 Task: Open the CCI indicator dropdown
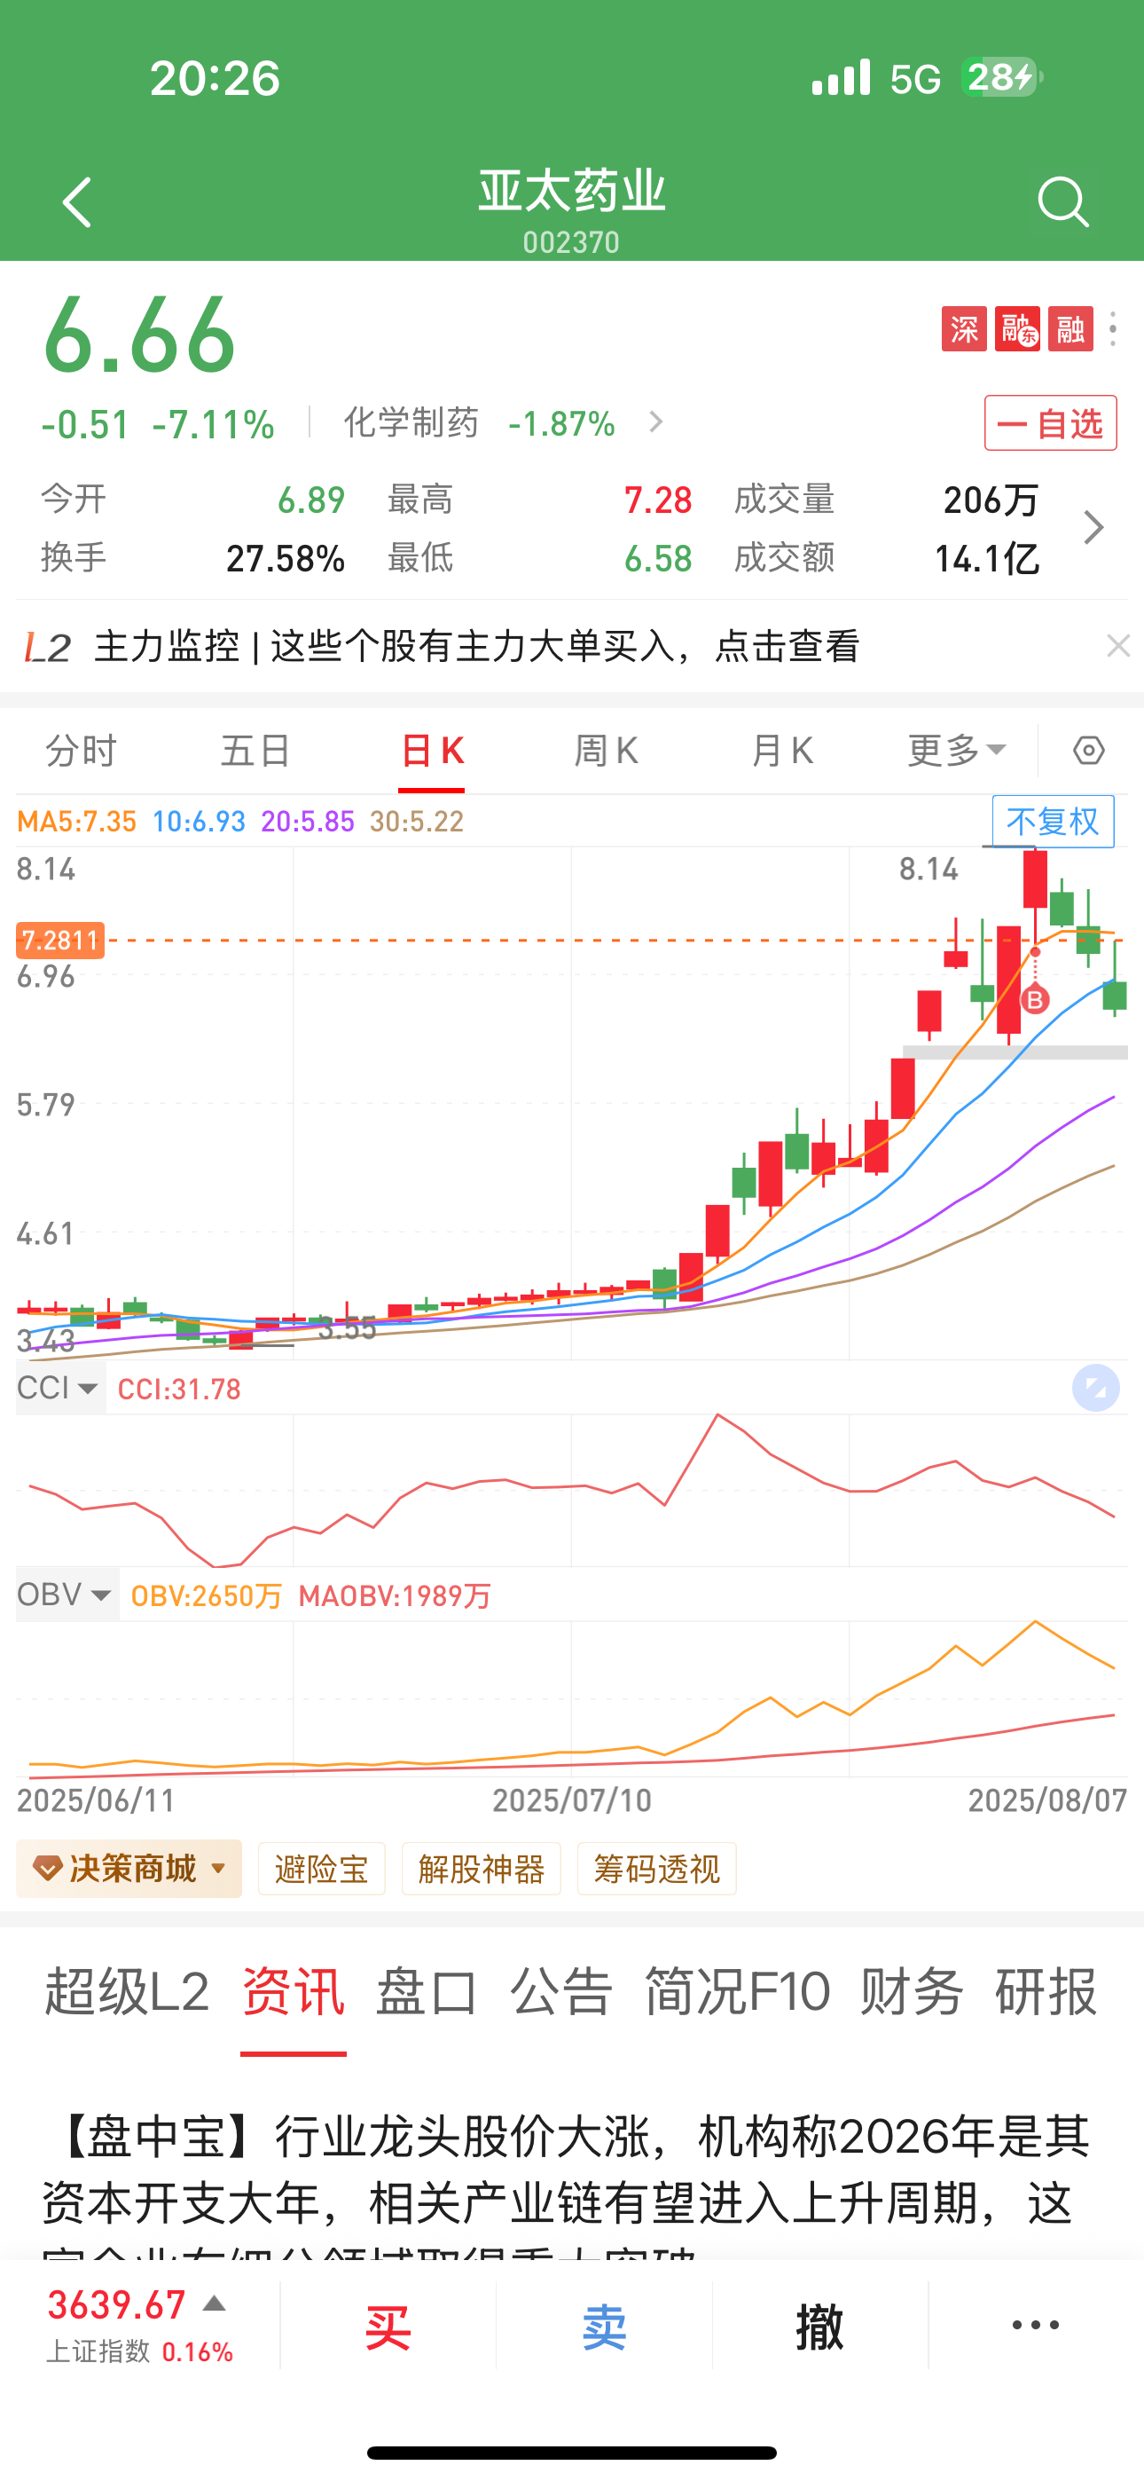(x=59, y=1388)
